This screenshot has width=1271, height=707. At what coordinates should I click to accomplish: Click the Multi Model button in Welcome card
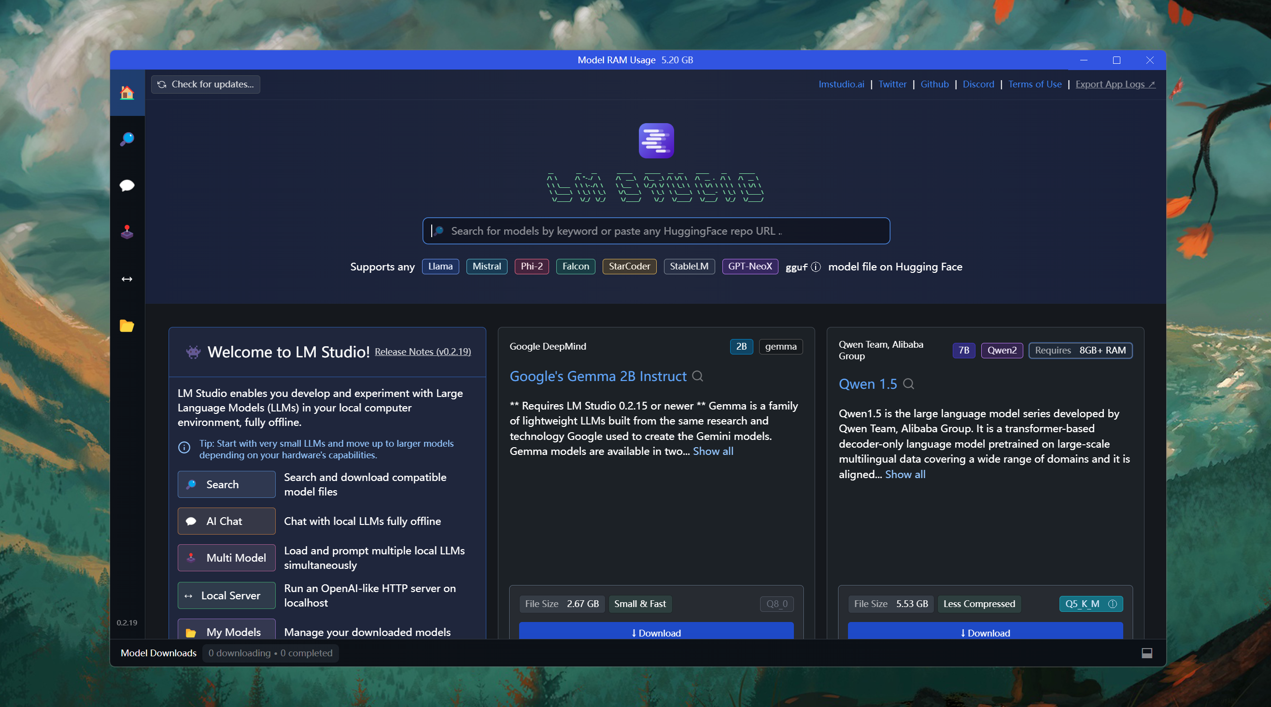(226, 558)
